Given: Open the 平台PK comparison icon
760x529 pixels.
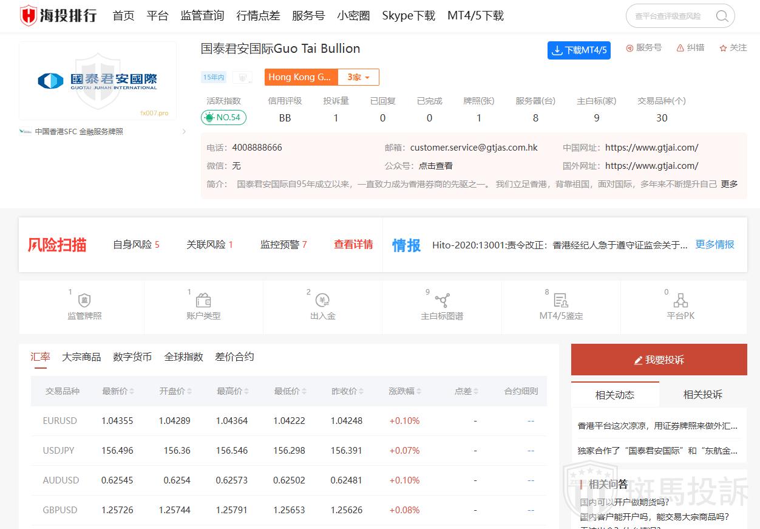Looking at the screenshot, I should tap(680, 301).
